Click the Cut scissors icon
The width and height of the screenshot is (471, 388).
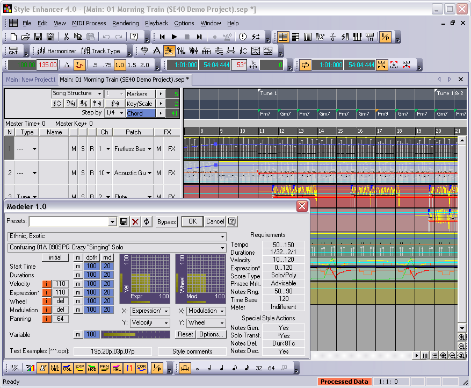point(66,37)
